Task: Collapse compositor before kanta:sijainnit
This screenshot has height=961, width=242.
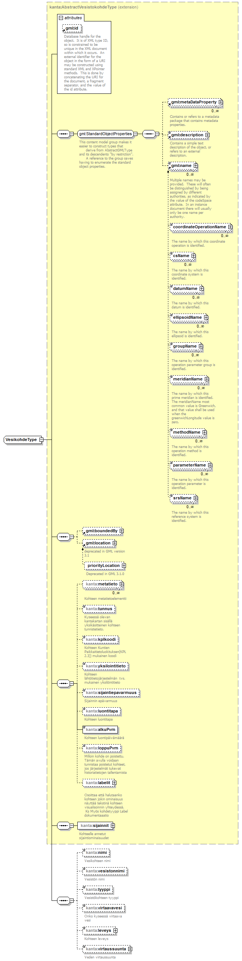Action: coord(71,825)
